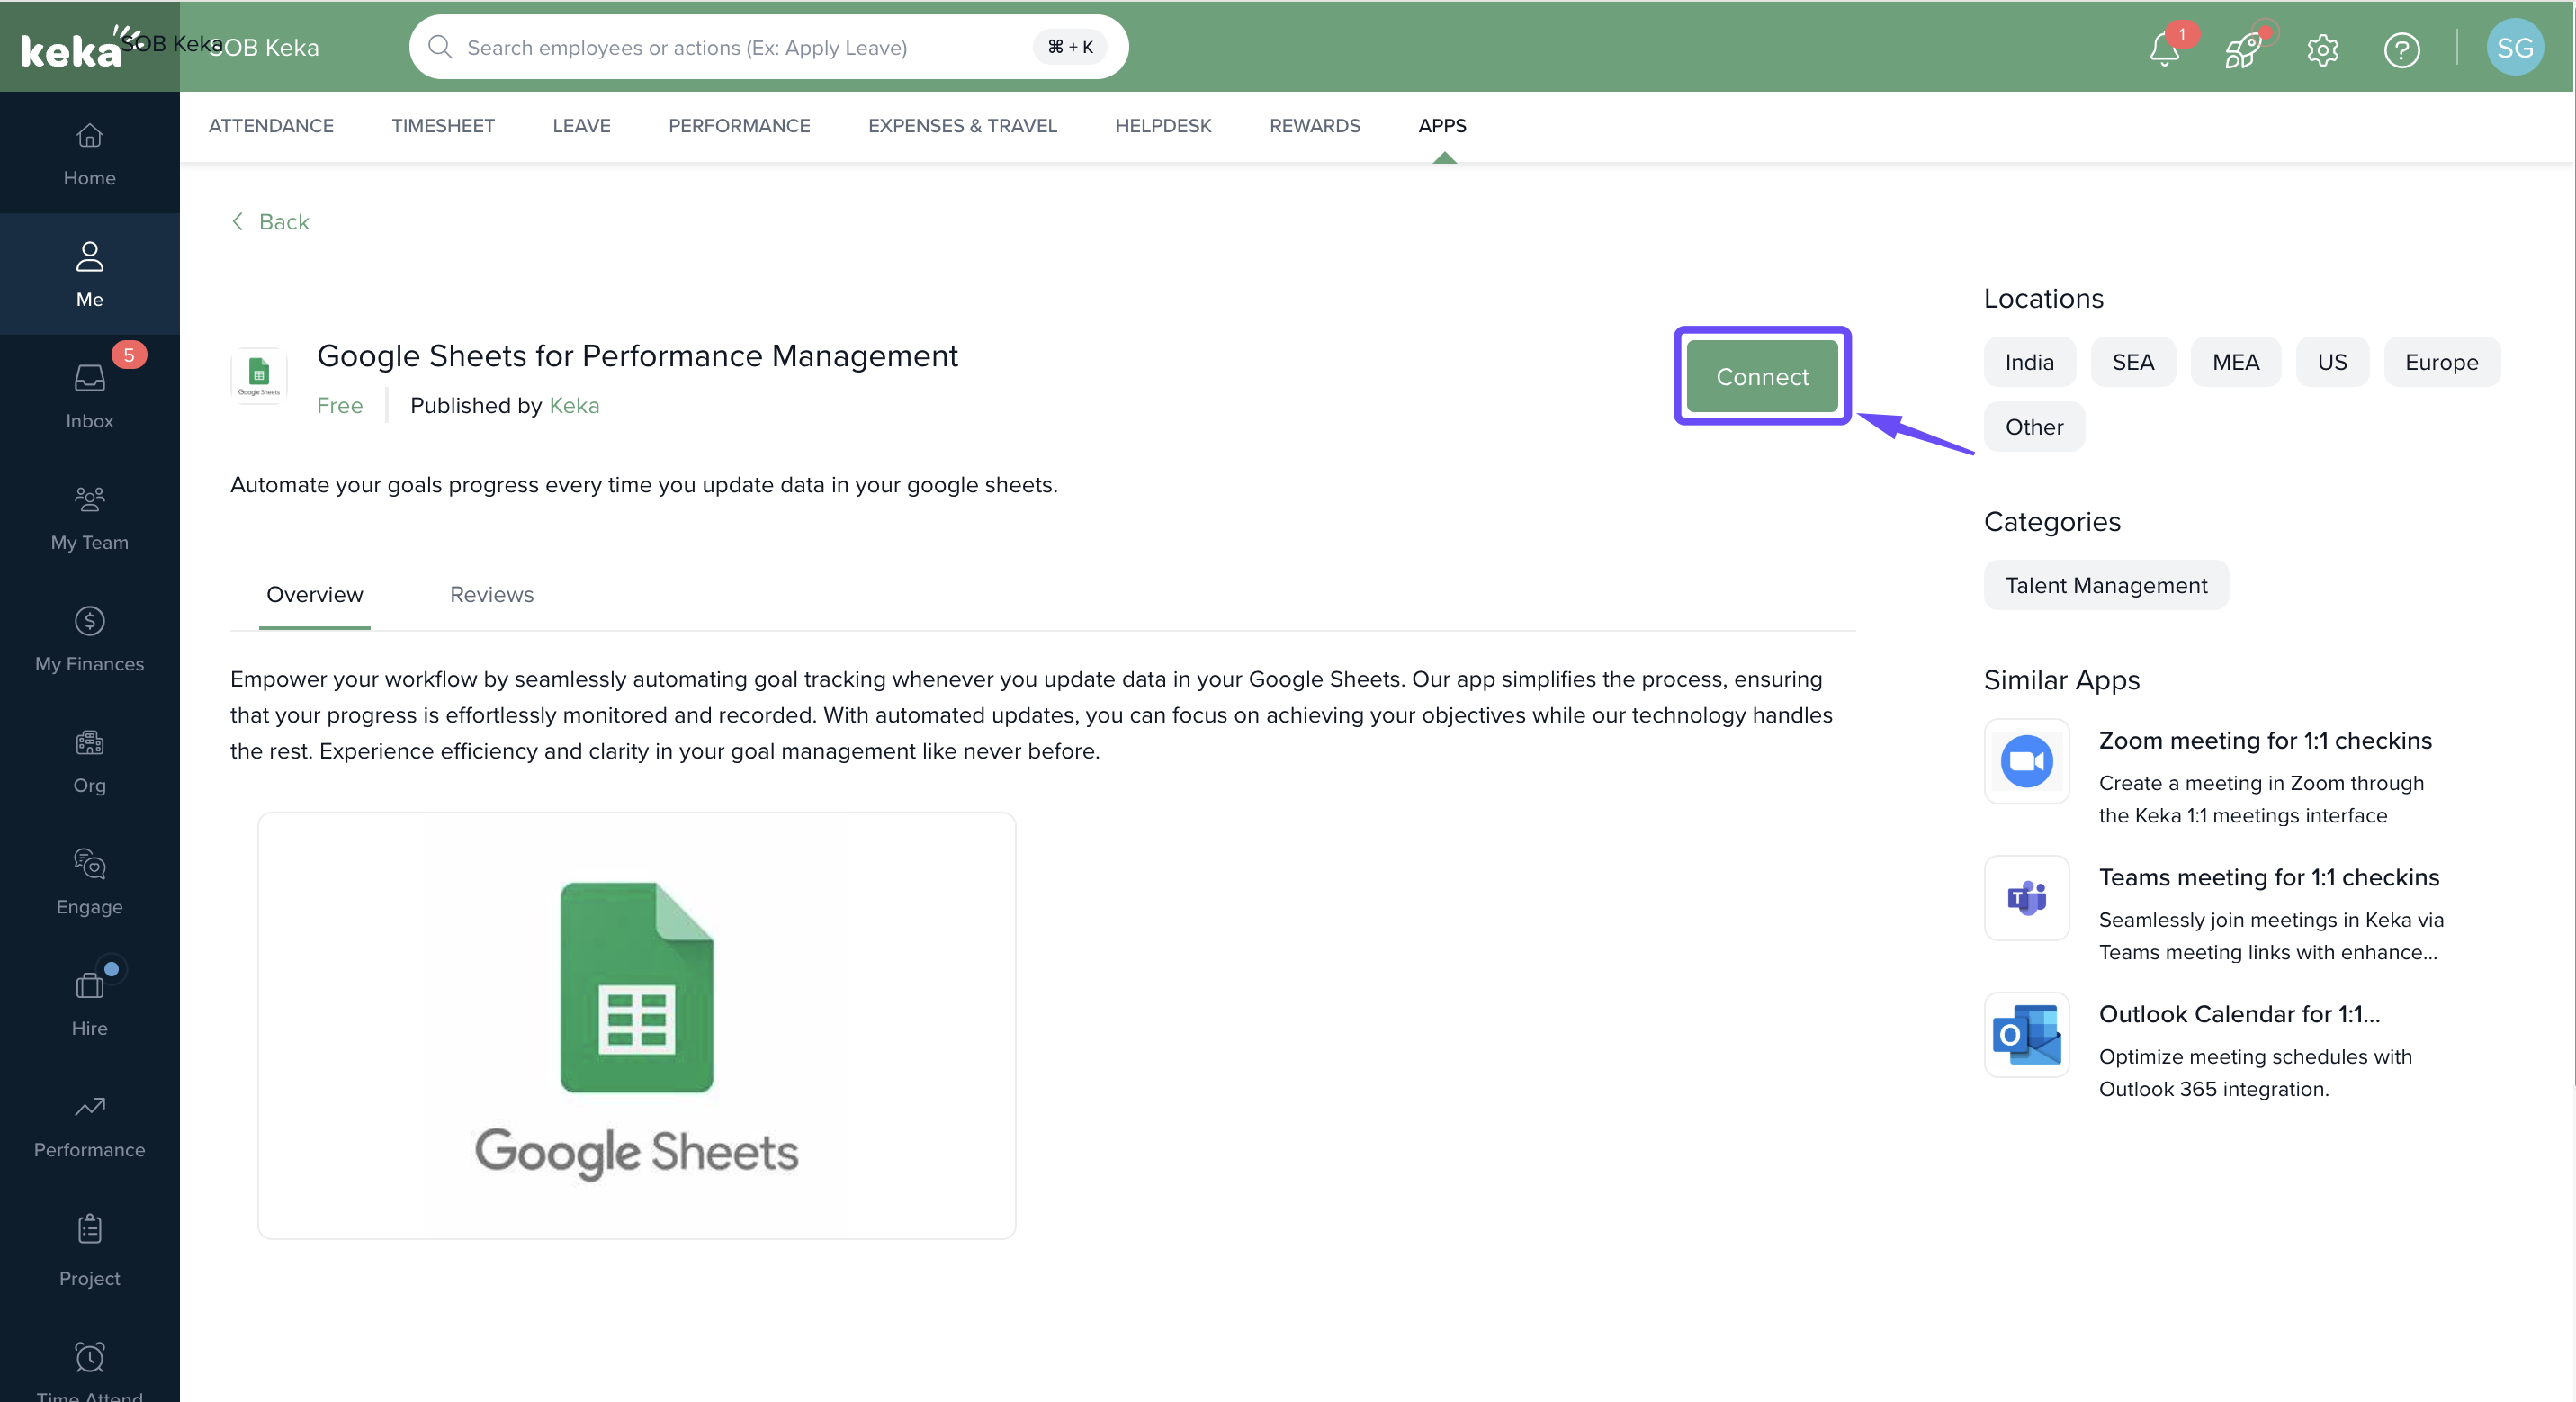
Task: Open the settings gear icon
Action: (x=2322, y=48)
